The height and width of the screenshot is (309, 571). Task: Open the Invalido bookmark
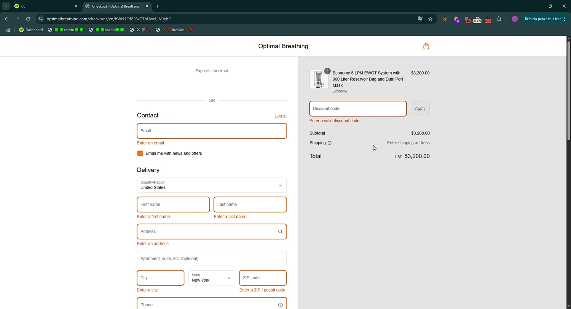[175, 30]
